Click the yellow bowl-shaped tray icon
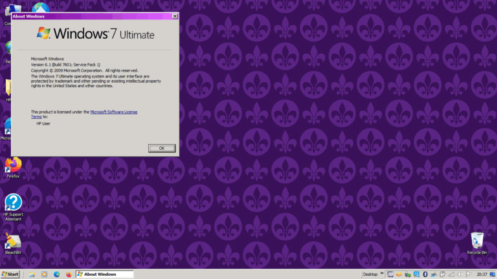The width and height of the screenshot is (497, 279). 399,274
